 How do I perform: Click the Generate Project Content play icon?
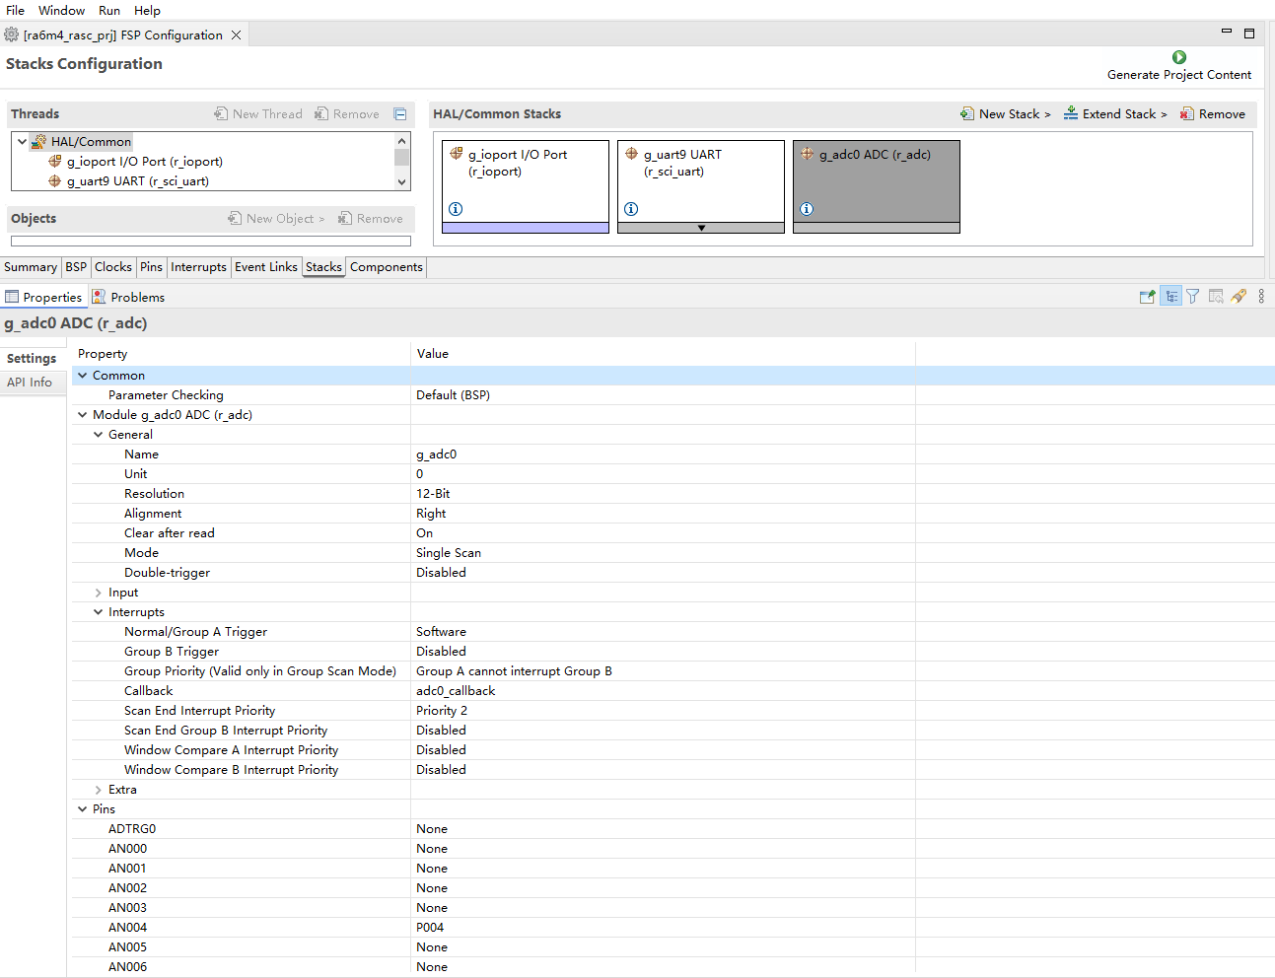click(x=1179, y=57)
